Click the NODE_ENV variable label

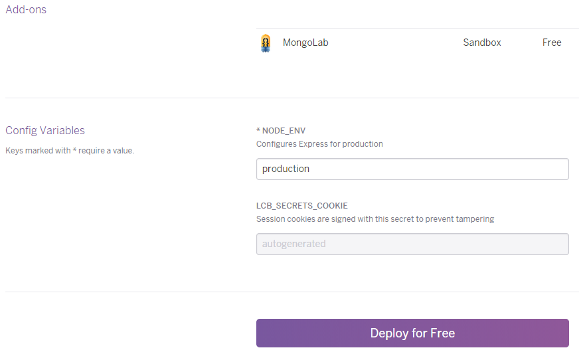click(x=281, y=131)
